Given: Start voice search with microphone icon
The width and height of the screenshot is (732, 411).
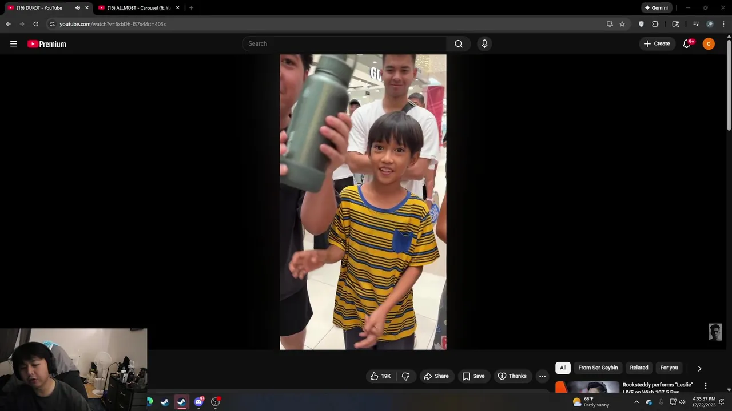Looking at the screenshot, I should click(484, 44).
